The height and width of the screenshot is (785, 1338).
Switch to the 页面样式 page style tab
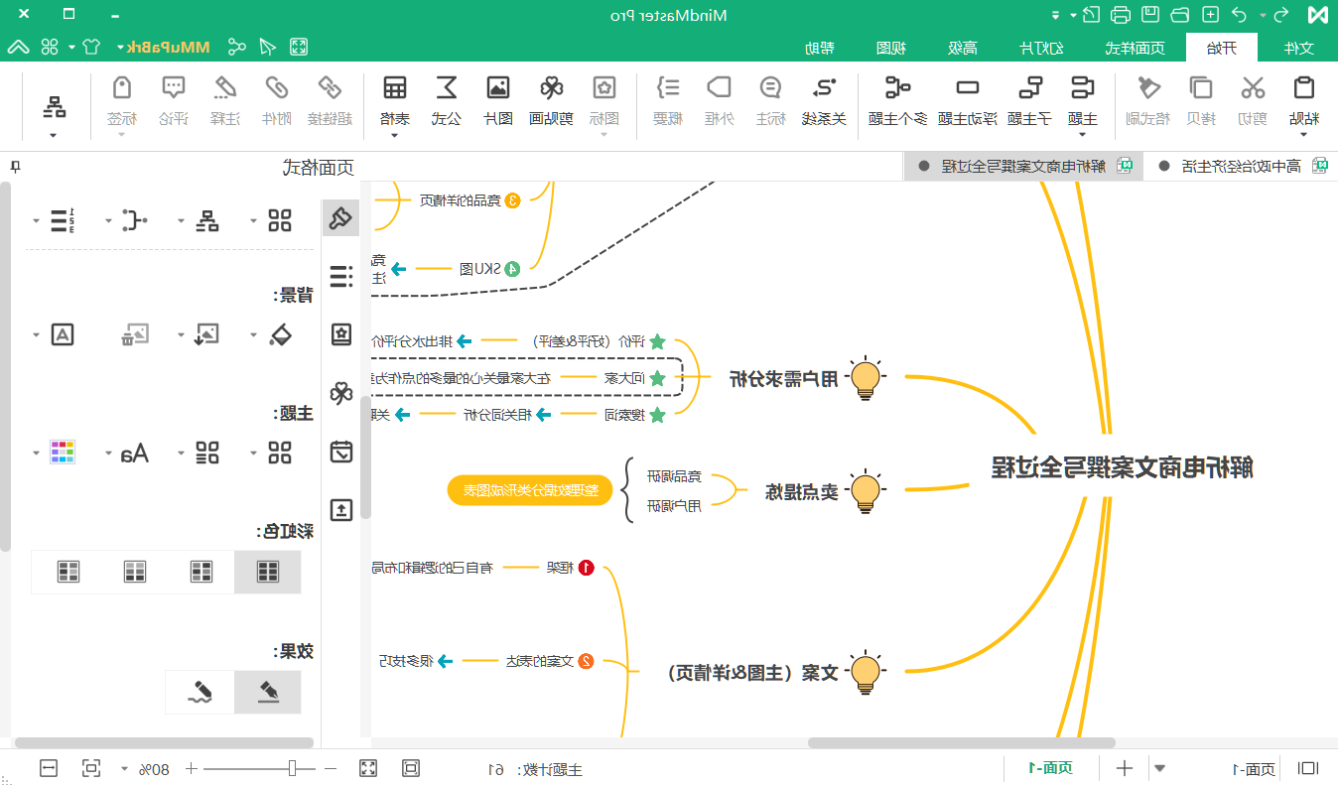(1134, 48)
